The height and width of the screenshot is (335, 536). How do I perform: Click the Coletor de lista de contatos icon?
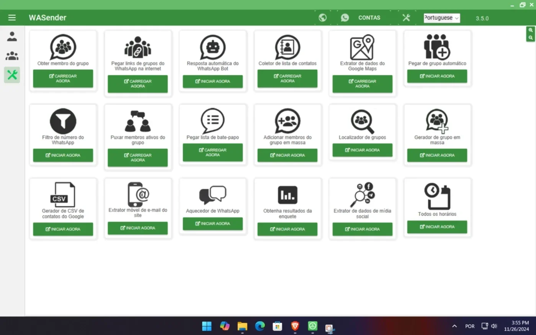pos(288,47)
